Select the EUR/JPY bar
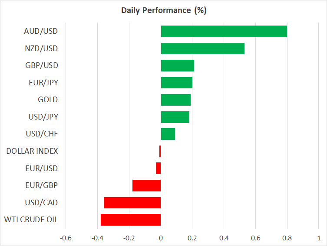327x246 pixels. click(176, 83)
